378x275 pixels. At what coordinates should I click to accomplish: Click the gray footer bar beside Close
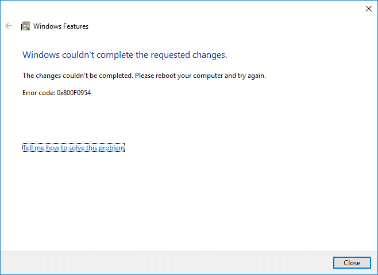(172, 263)
